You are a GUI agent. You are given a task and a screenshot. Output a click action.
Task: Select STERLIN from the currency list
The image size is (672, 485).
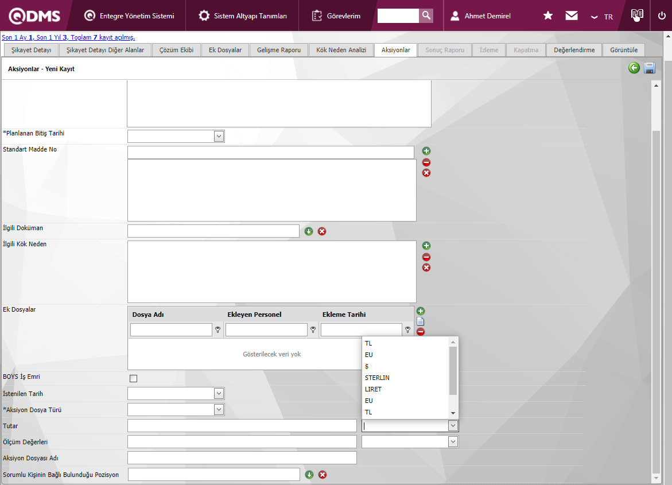[377, 378]
